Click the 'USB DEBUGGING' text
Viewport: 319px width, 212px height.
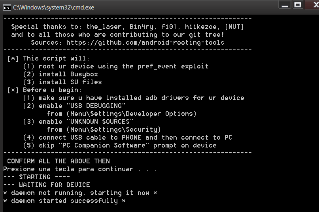coord(96,106)
